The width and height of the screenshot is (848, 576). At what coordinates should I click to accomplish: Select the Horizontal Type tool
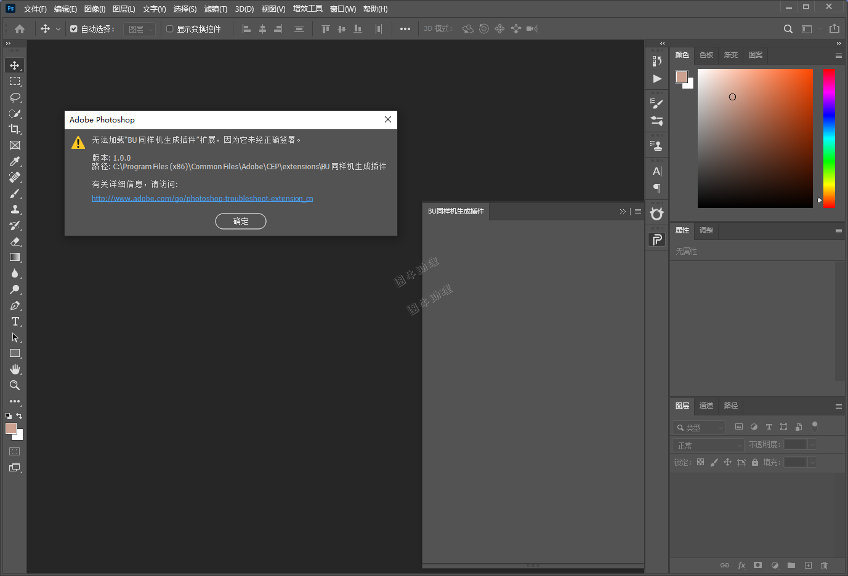(15, 321)
